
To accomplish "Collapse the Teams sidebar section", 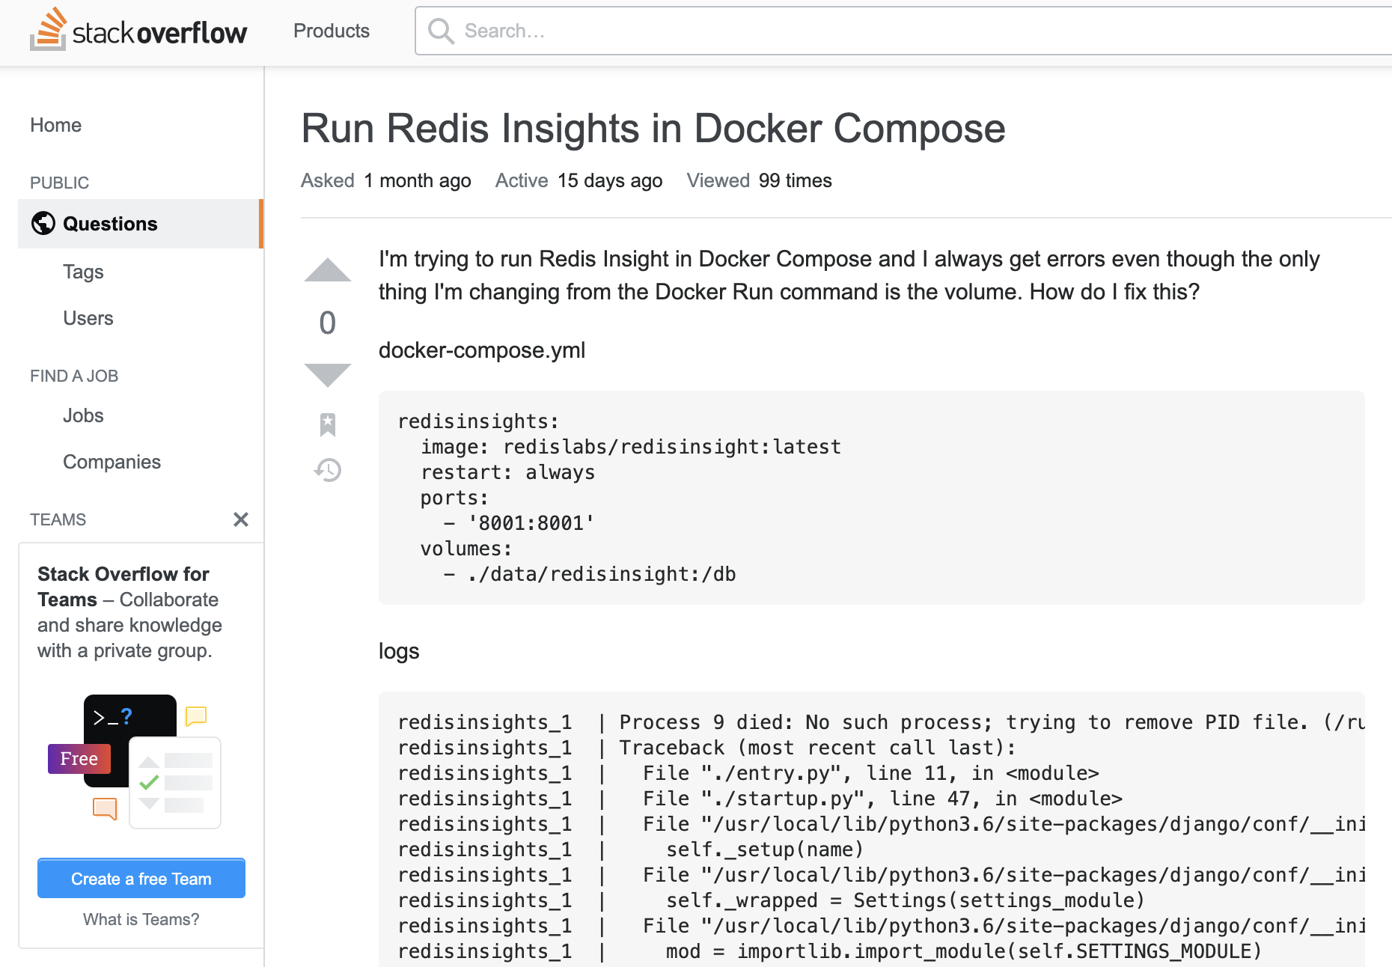I will click(240, 519).
